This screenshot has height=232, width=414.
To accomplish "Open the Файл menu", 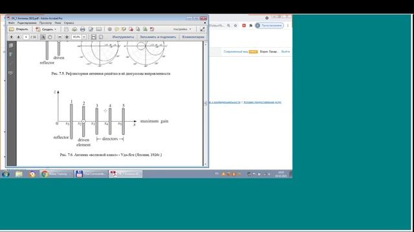I will (x=12, y=23).
